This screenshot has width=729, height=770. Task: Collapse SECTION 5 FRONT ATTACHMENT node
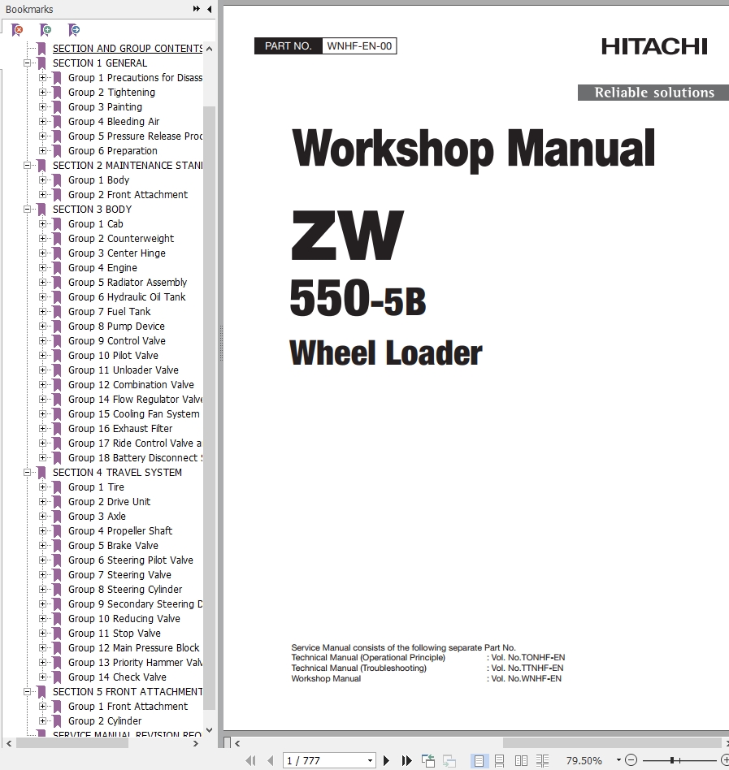coord(28,691)
